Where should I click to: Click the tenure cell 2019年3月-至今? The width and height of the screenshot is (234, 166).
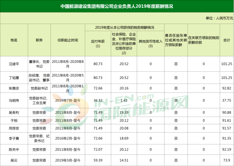pos(68,160)
